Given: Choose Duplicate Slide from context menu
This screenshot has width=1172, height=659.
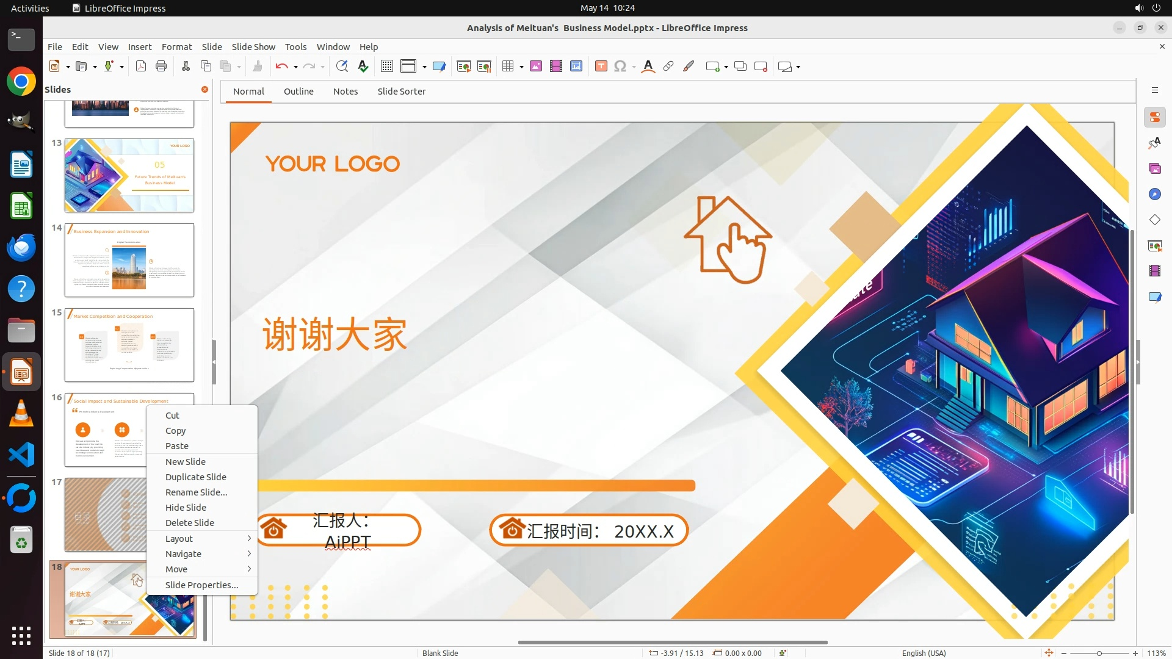Looking at the screenshot, I should (195, 477).
